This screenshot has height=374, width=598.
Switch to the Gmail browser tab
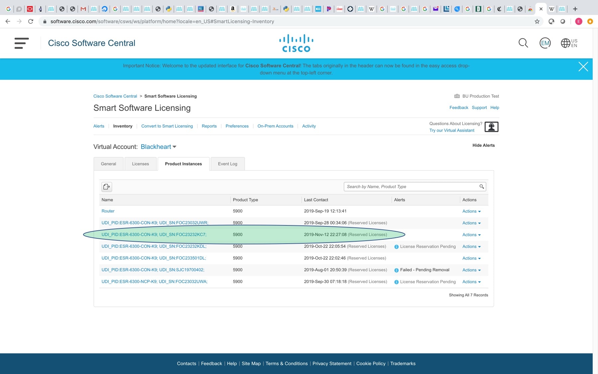click(x=83, y=9)
